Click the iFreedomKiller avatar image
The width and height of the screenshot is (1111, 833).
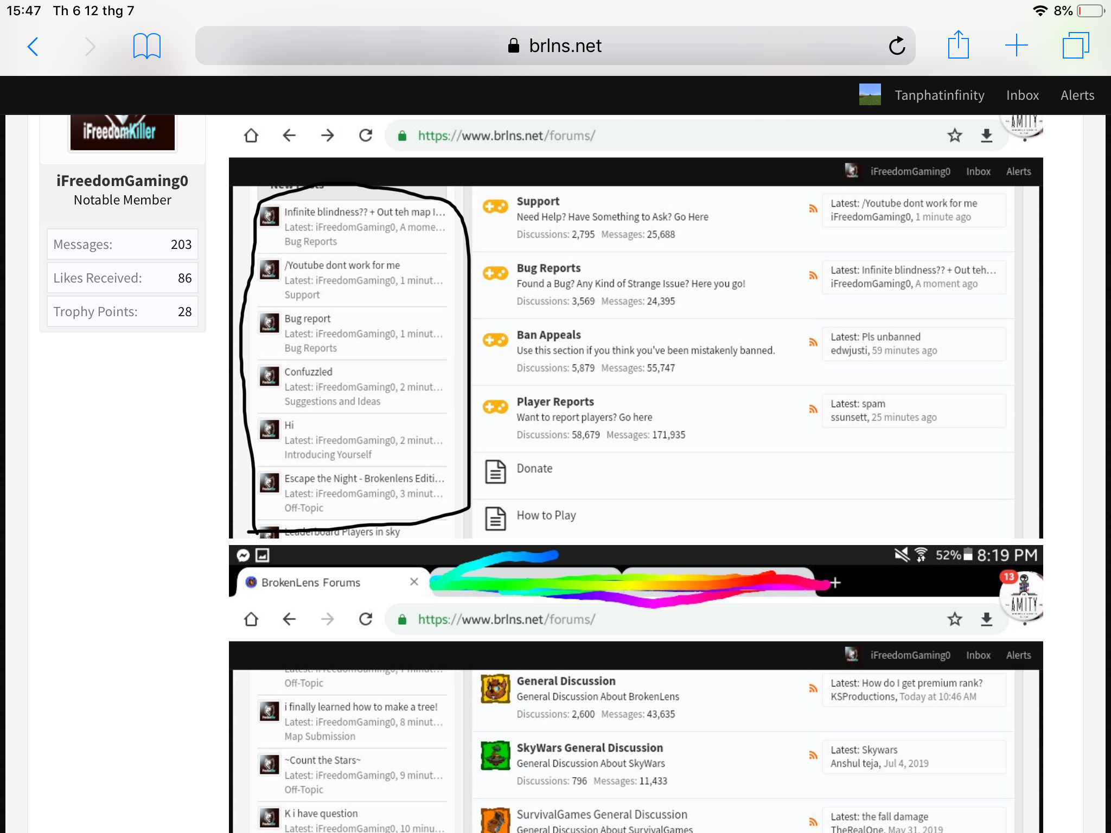pyautogui.click(x=123, y=132)
